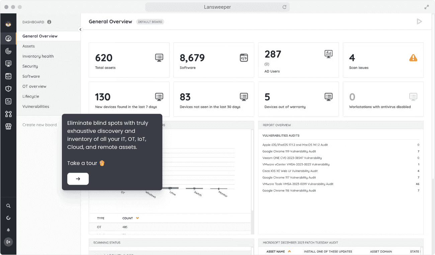Toggle dark mode via the moon icon
The height and width of the screenshot is (255, 435).
(8, 218)
